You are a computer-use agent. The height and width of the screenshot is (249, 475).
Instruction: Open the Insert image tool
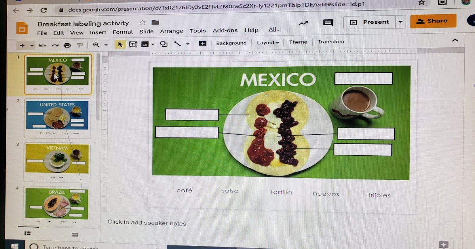coord(144,44)
